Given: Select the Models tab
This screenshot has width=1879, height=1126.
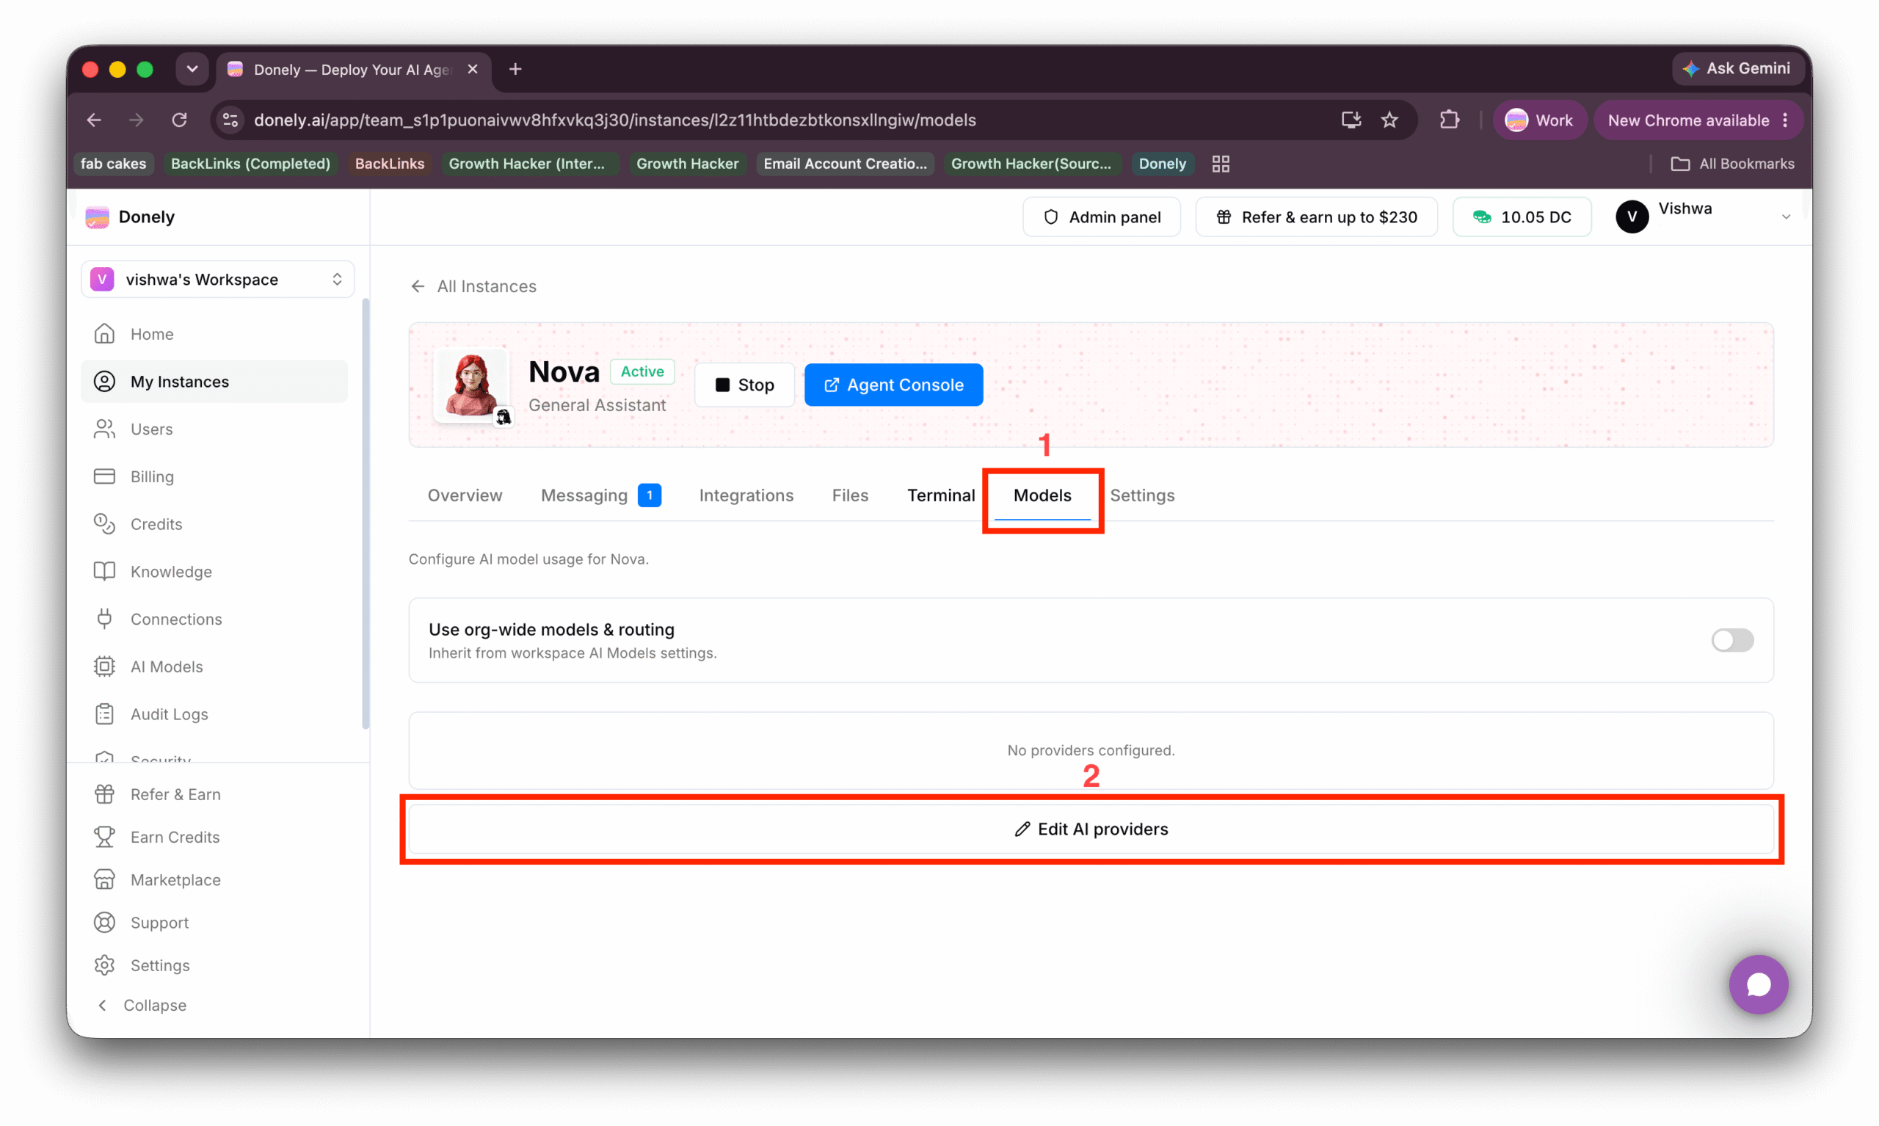Looking at the screenshot, I should point(1042,495).
